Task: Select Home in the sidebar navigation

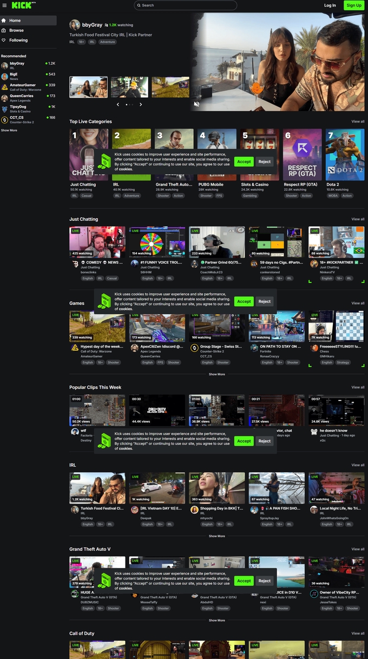Action: tap(28, 21)
